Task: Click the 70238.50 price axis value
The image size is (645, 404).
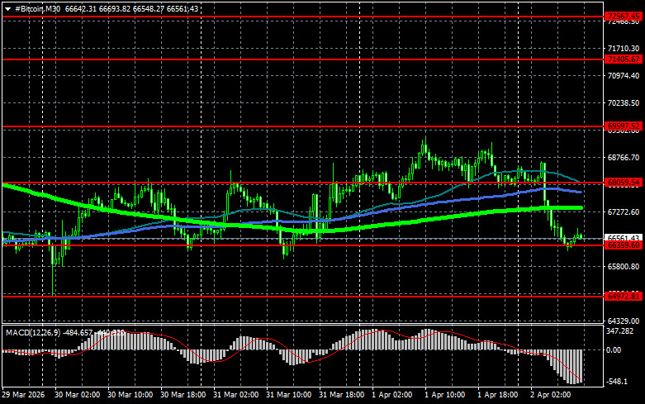Action: click(624, 102)
